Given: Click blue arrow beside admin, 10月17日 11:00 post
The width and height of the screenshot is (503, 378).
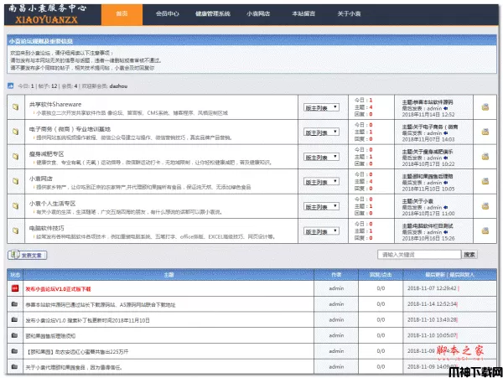Looking at the screenshot, I should (x=446, y=207).
